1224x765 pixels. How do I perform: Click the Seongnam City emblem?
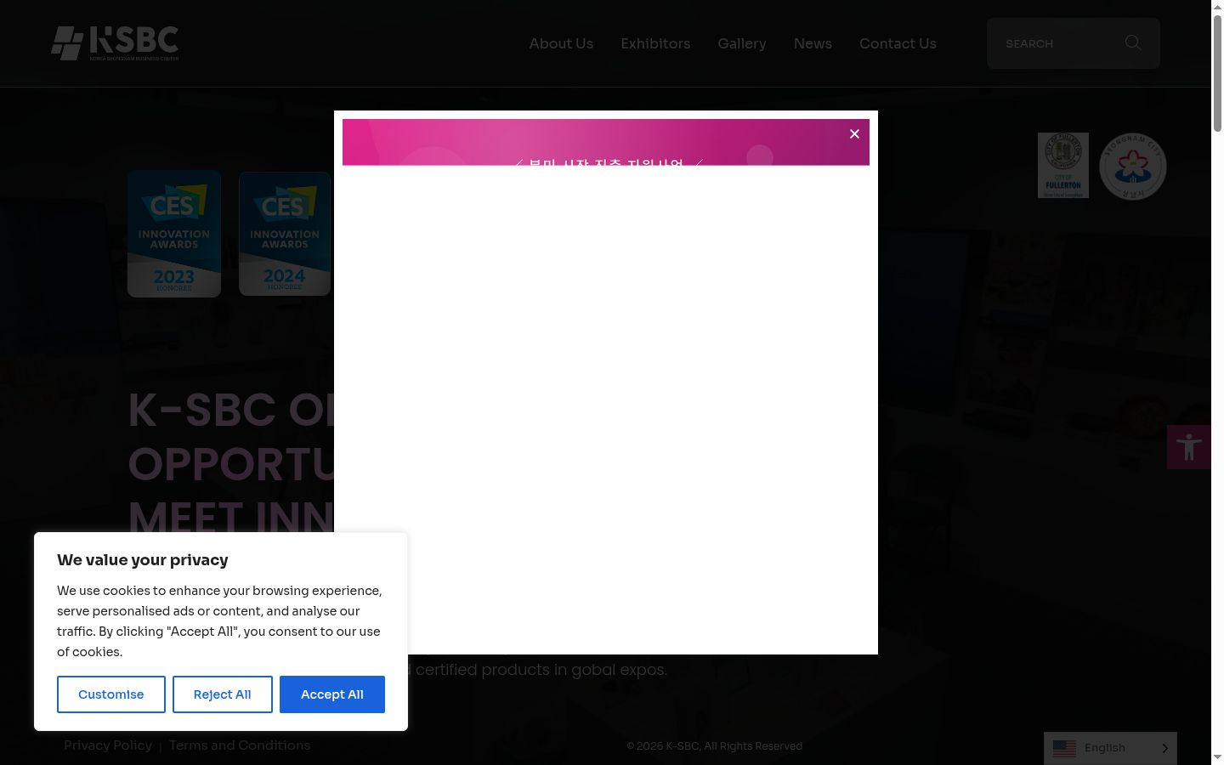pos(1133,167)
